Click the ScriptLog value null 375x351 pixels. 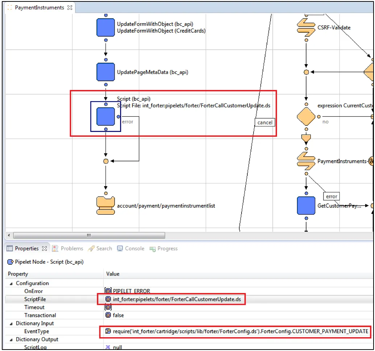(118, 347)
